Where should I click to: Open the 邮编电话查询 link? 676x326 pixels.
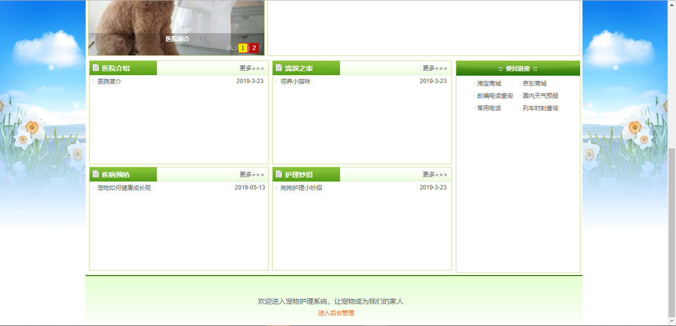pos(495,96)
